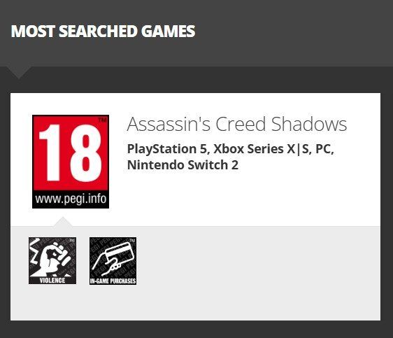Click the VIOLENCE caption under fist icon
Screen dimensions: 393x338
click(x=52, y=280)
